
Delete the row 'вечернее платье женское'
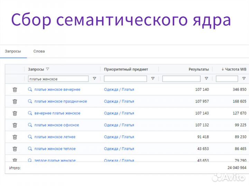(x=15, y=113)
